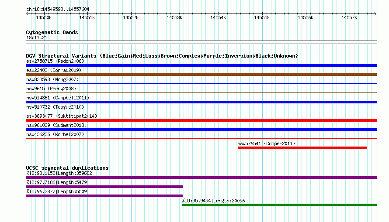This screenshot has height=222, width=389.
Task: Open variant nsv833593 (Wong2007) label
Action: 52,79
